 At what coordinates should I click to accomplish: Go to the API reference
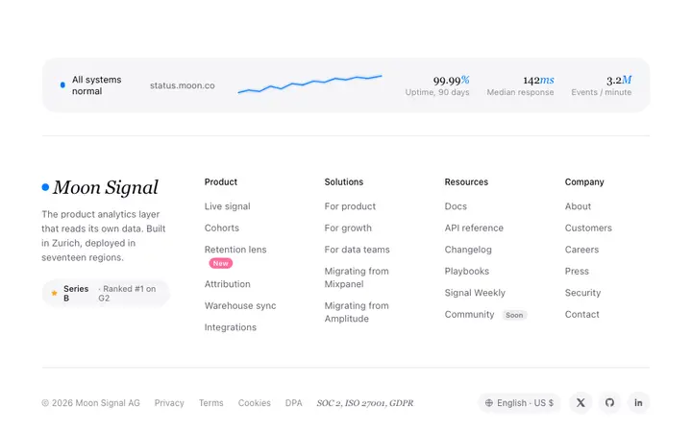pos(474,228)
